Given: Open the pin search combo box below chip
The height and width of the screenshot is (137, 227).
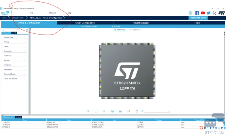Looking at the screenshot, I should (157, 111).
